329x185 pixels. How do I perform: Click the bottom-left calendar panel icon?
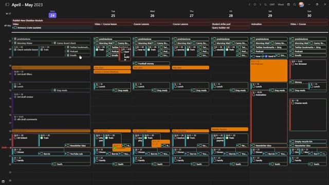click(x=3, y=181)
